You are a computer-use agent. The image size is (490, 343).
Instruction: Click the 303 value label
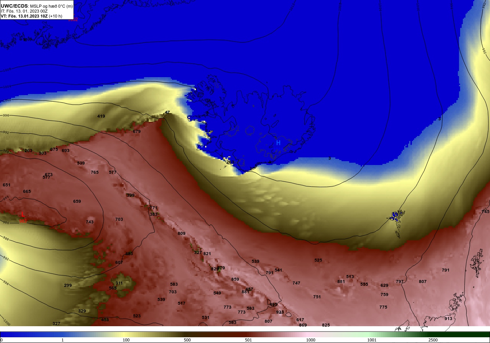coord(42,153)
